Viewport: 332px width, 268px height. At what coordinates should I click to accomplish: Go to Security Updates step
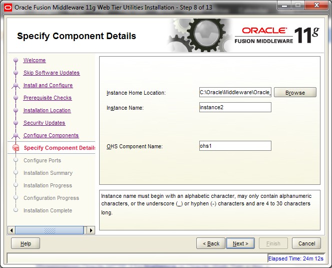(44, 123)
